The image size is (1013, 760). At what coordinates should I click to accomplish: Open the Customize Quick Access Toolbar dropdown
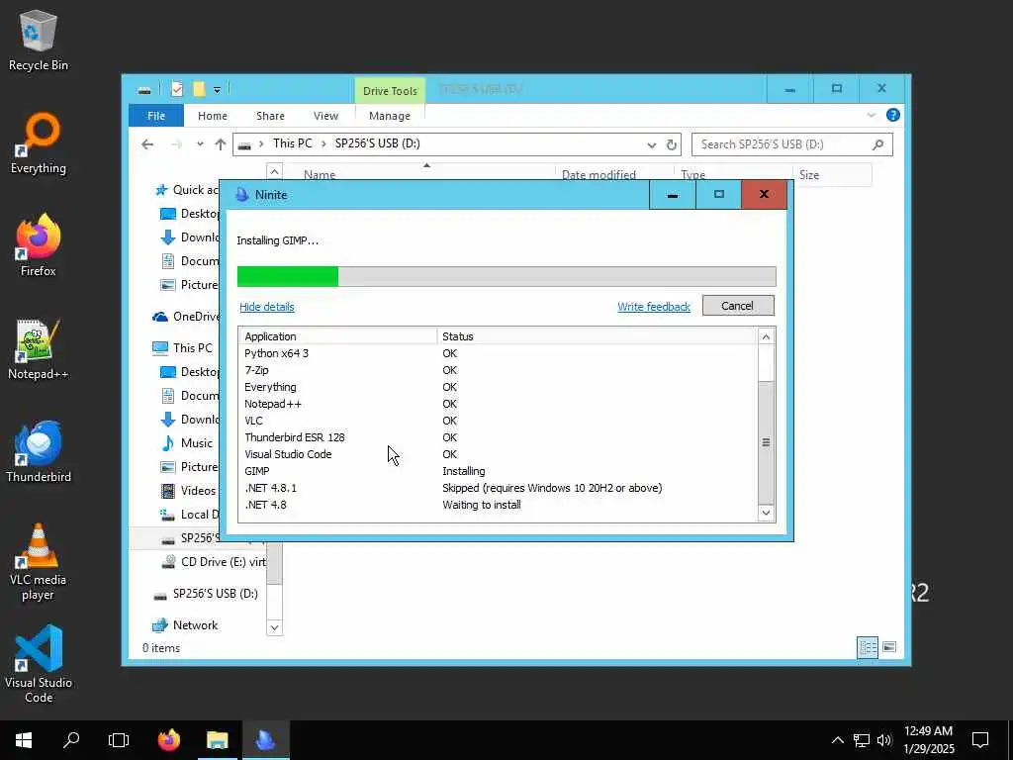217,90
